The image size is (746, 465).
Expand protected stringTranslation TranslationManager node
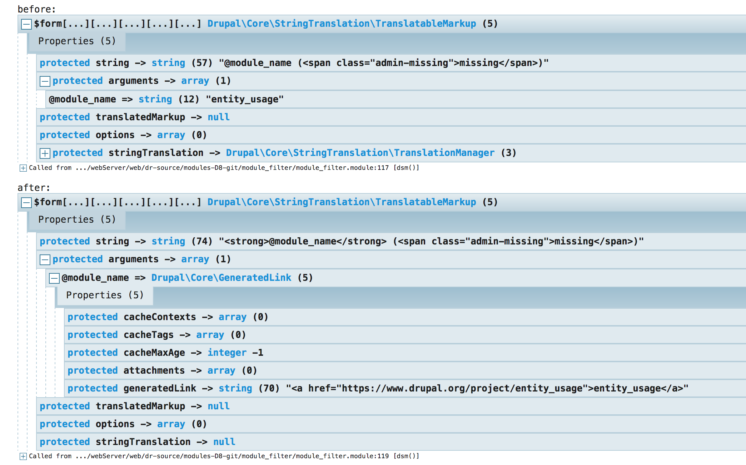click(x=45, y=153)
